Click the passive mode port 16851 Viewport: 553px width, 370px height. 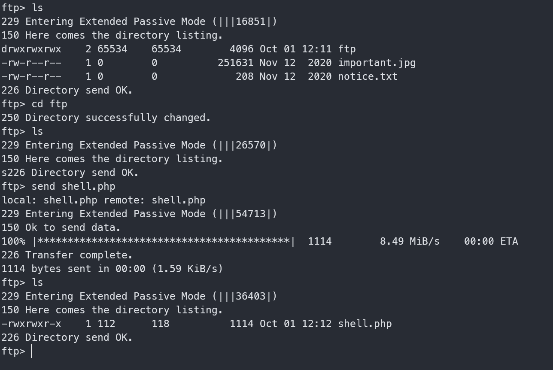(x=251, y=21)
